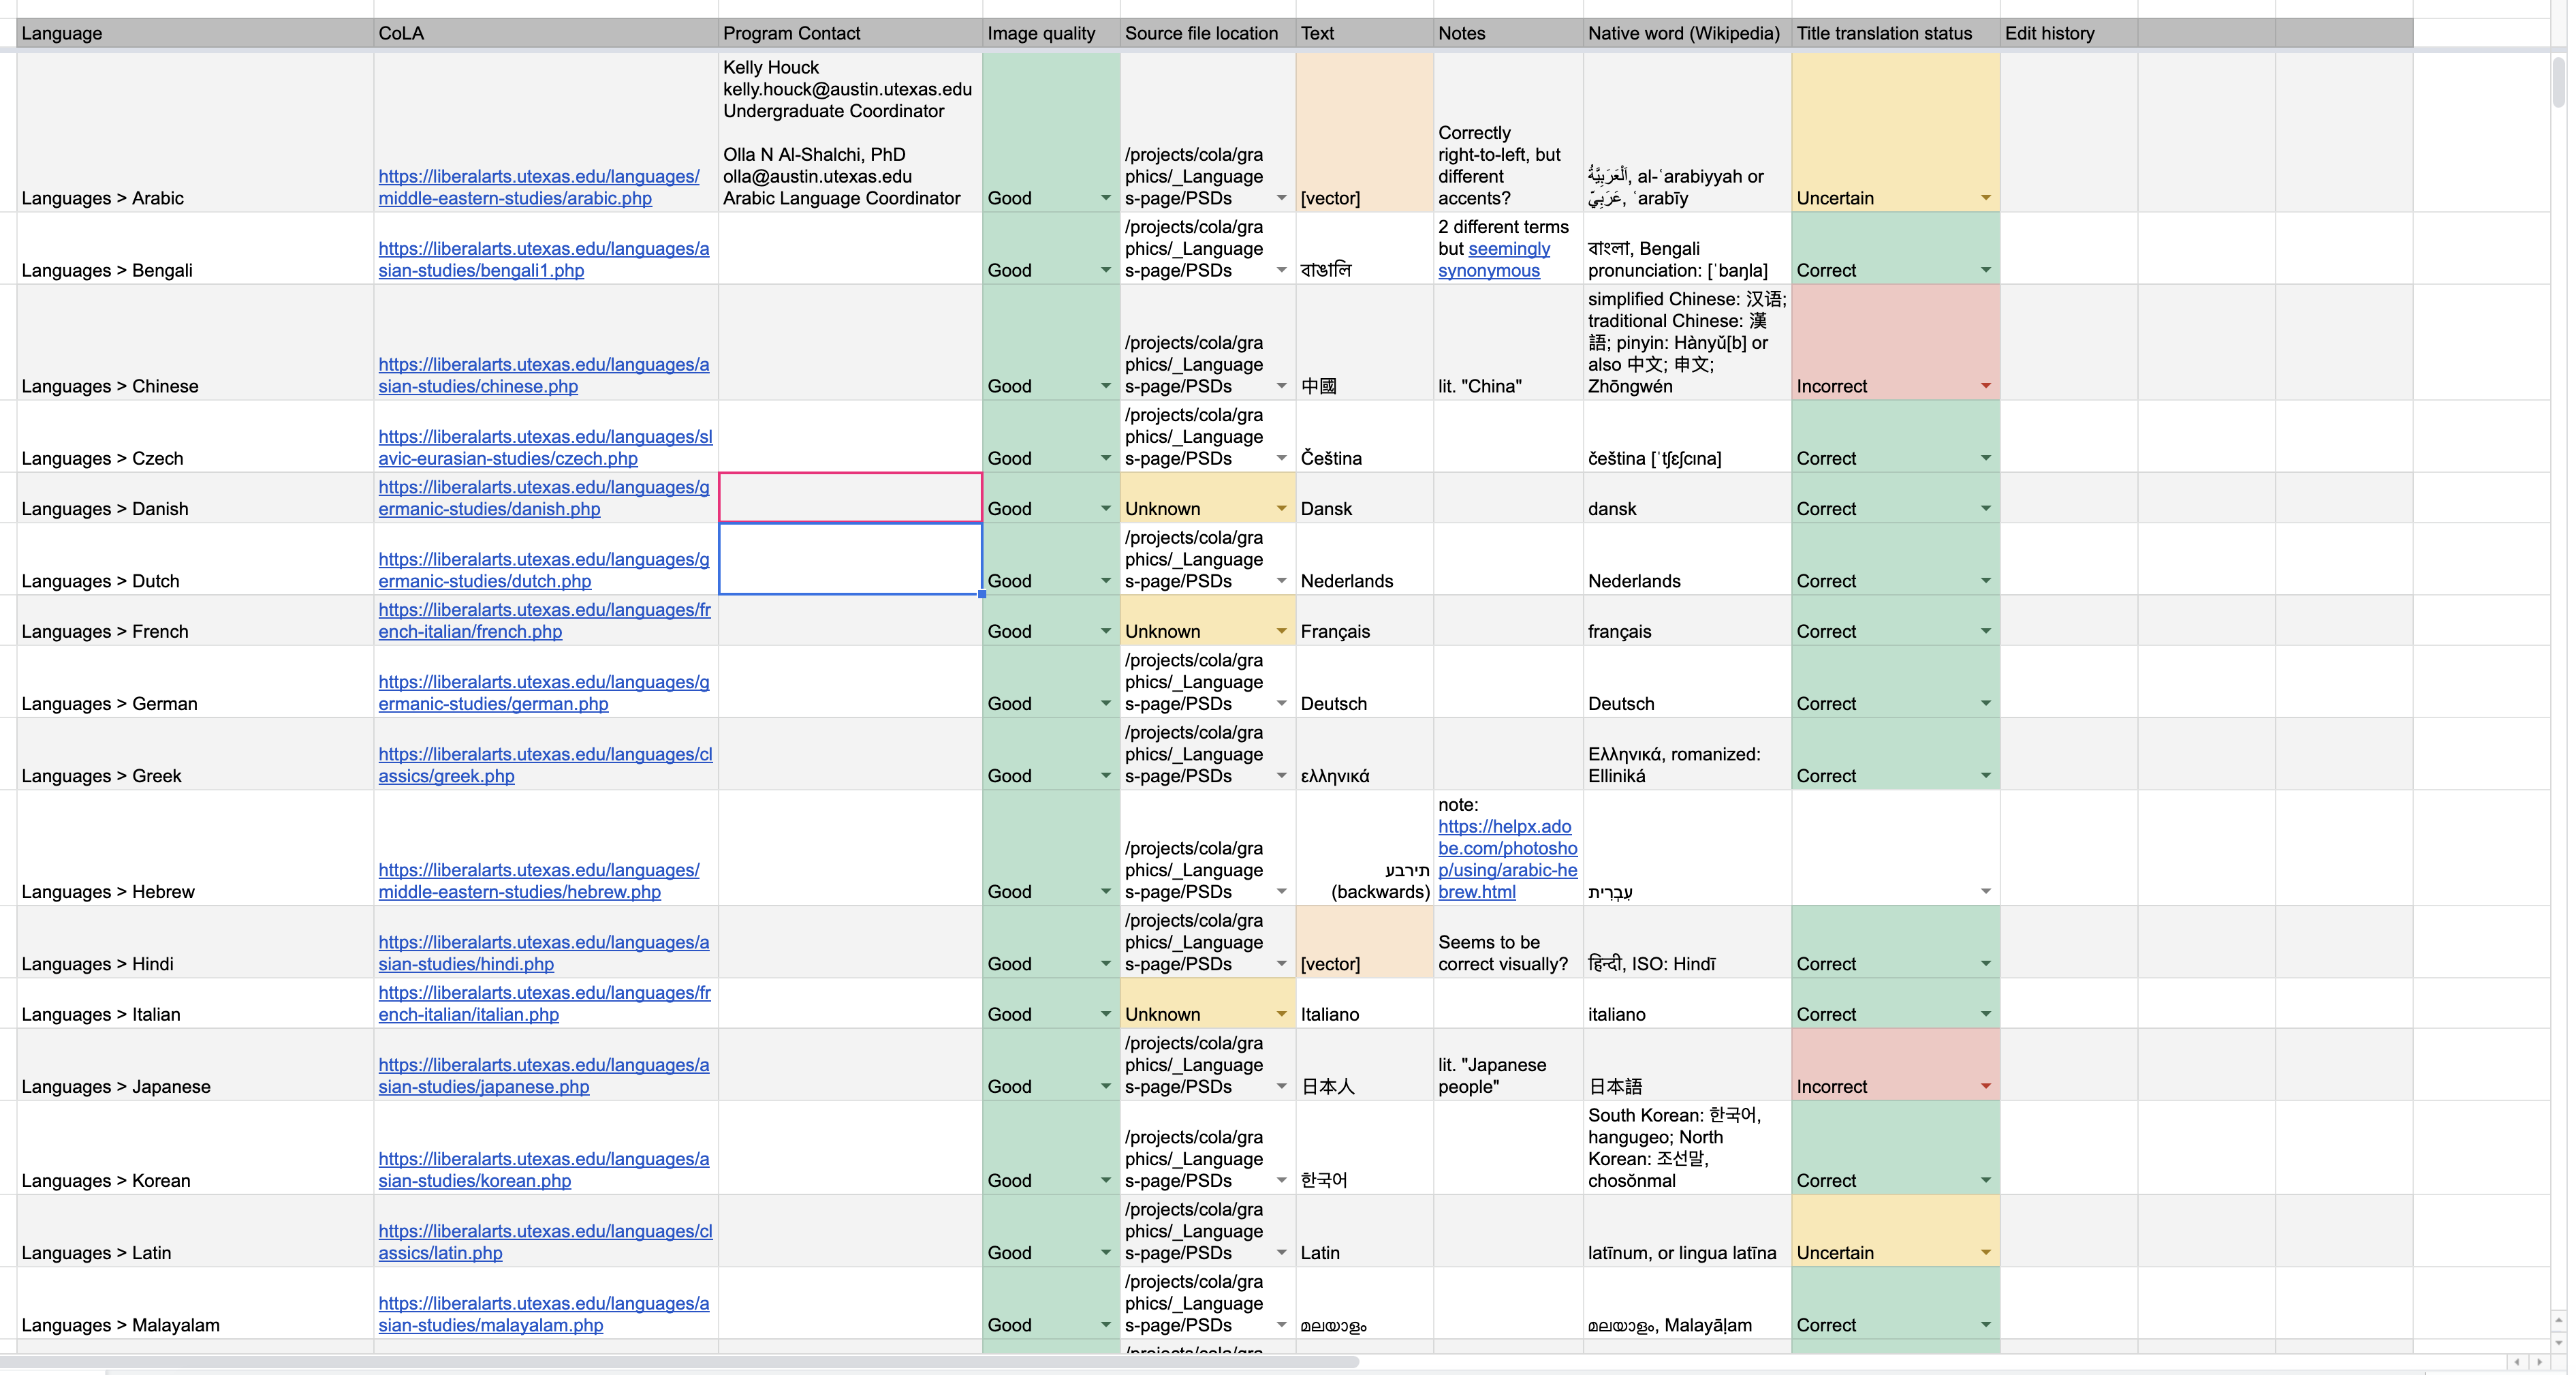
Task: Click the scroll up arrow button
Action: pos(2558,1320)
